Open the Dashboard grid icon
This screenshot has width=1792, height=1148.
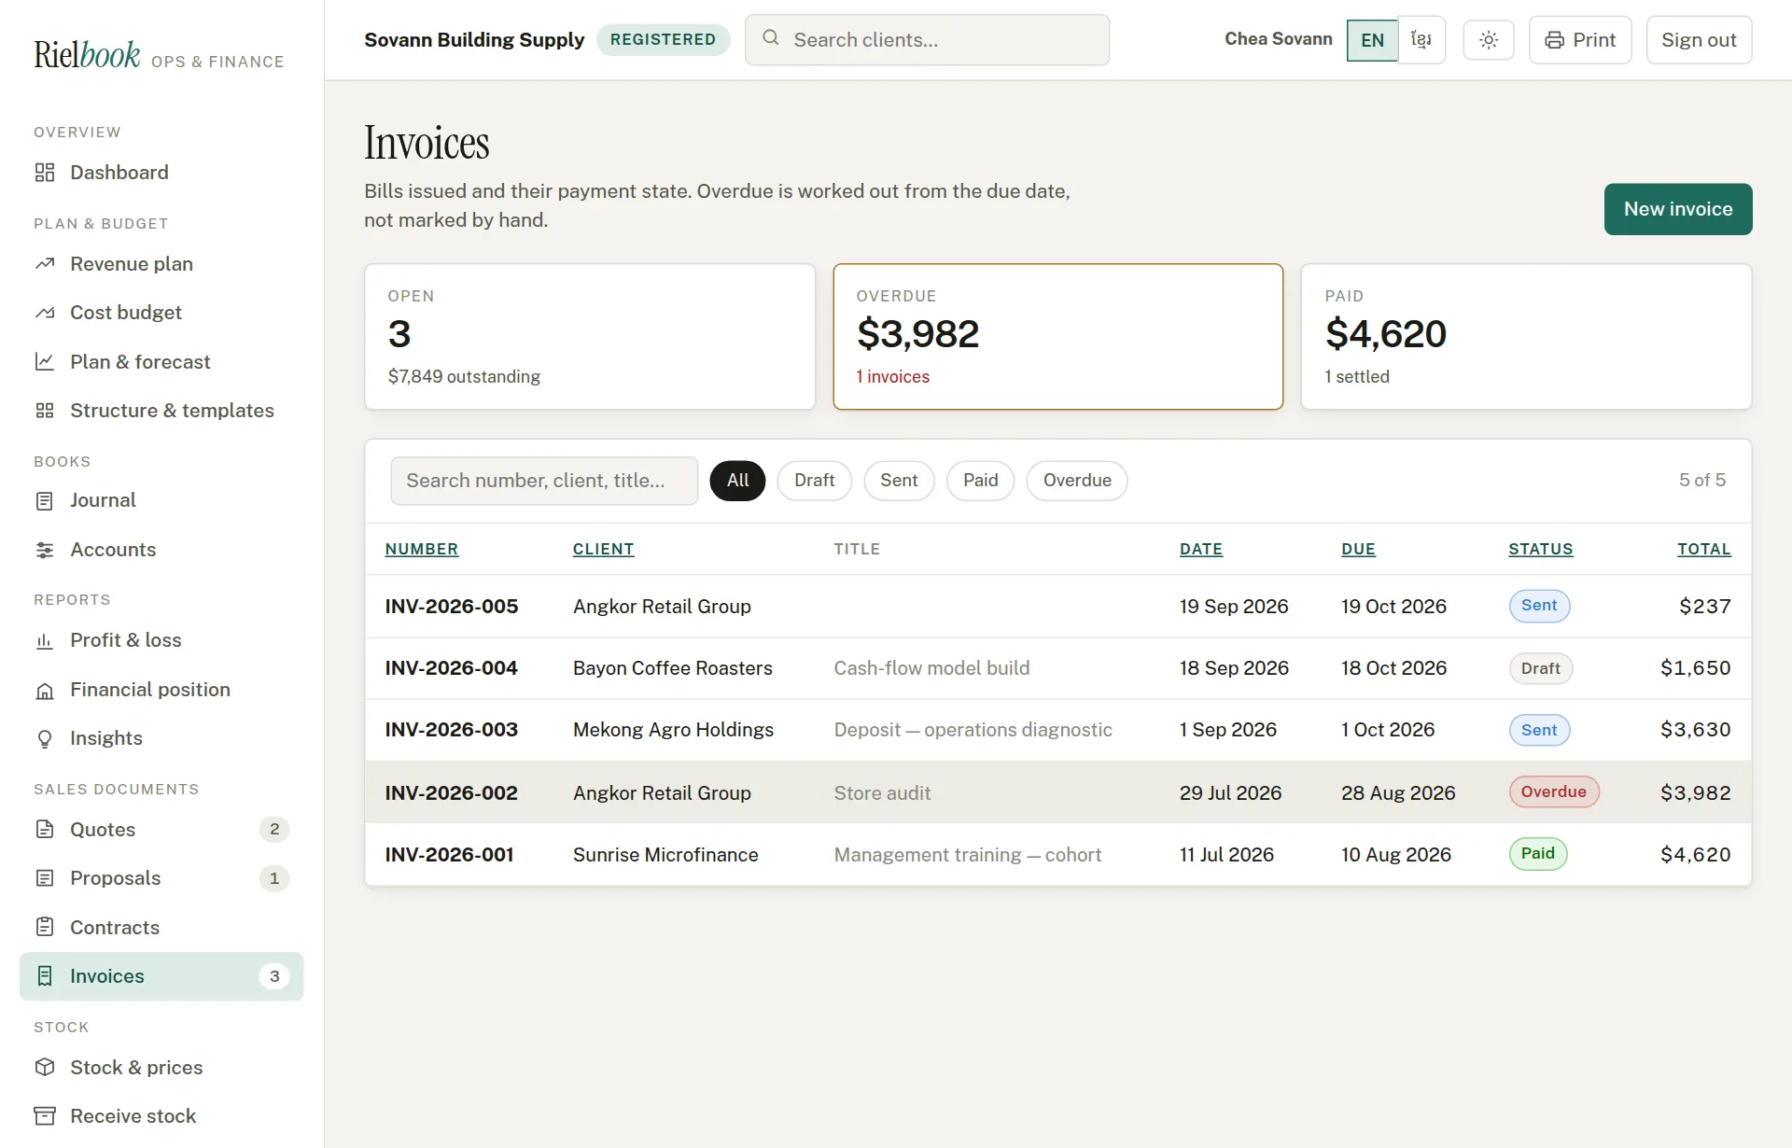click(x=45, y=173)
